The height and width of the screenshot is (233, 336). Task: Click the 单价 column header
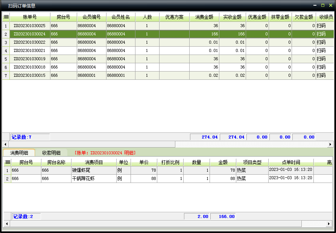coord(144,162)
